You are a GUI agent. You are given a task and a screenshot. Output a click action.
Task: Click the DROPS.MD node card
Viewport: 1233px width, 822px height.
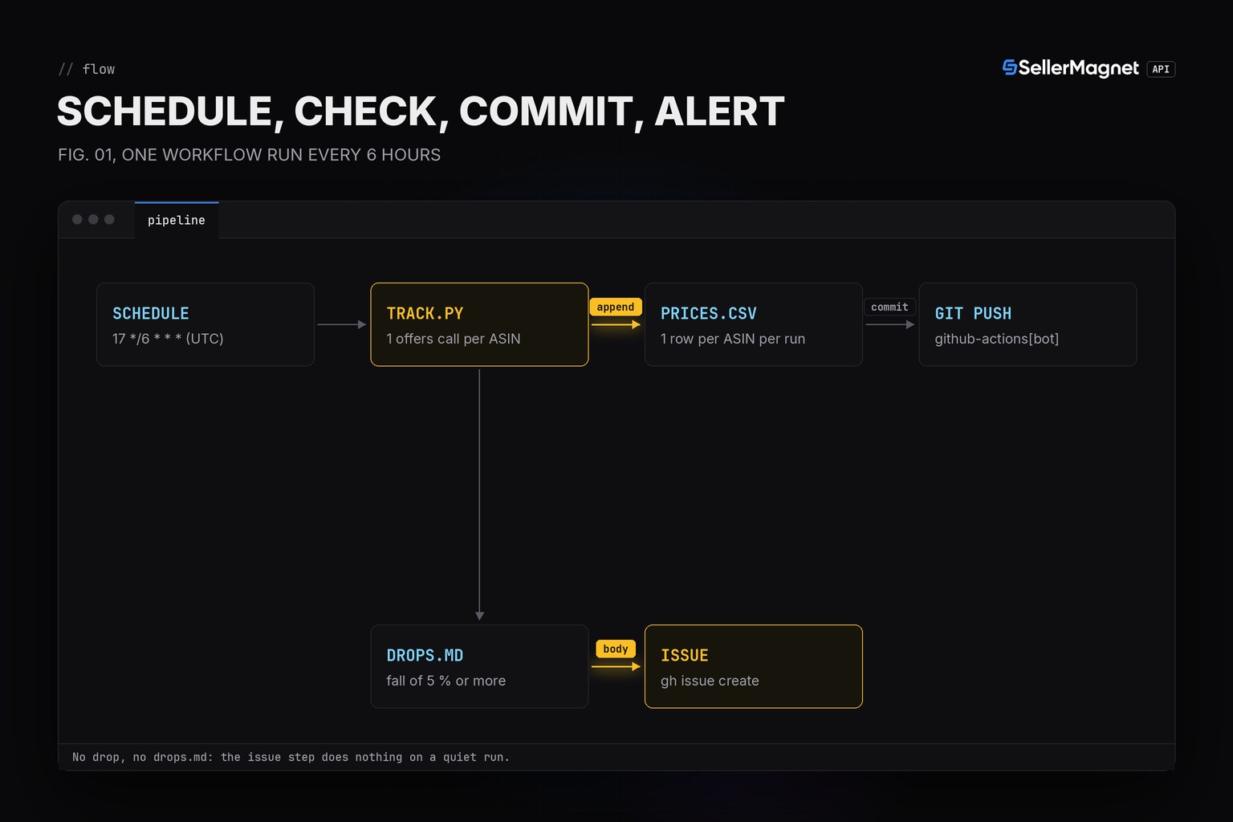coord(479,666)
